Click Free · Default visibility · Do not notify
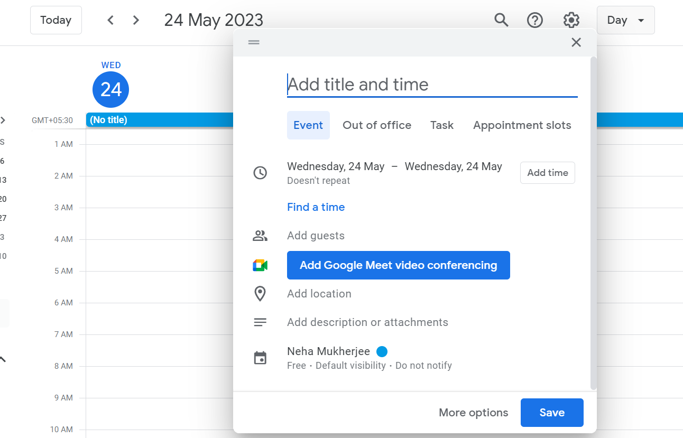This screenshot has width=683, height=438. click(370, 366)
